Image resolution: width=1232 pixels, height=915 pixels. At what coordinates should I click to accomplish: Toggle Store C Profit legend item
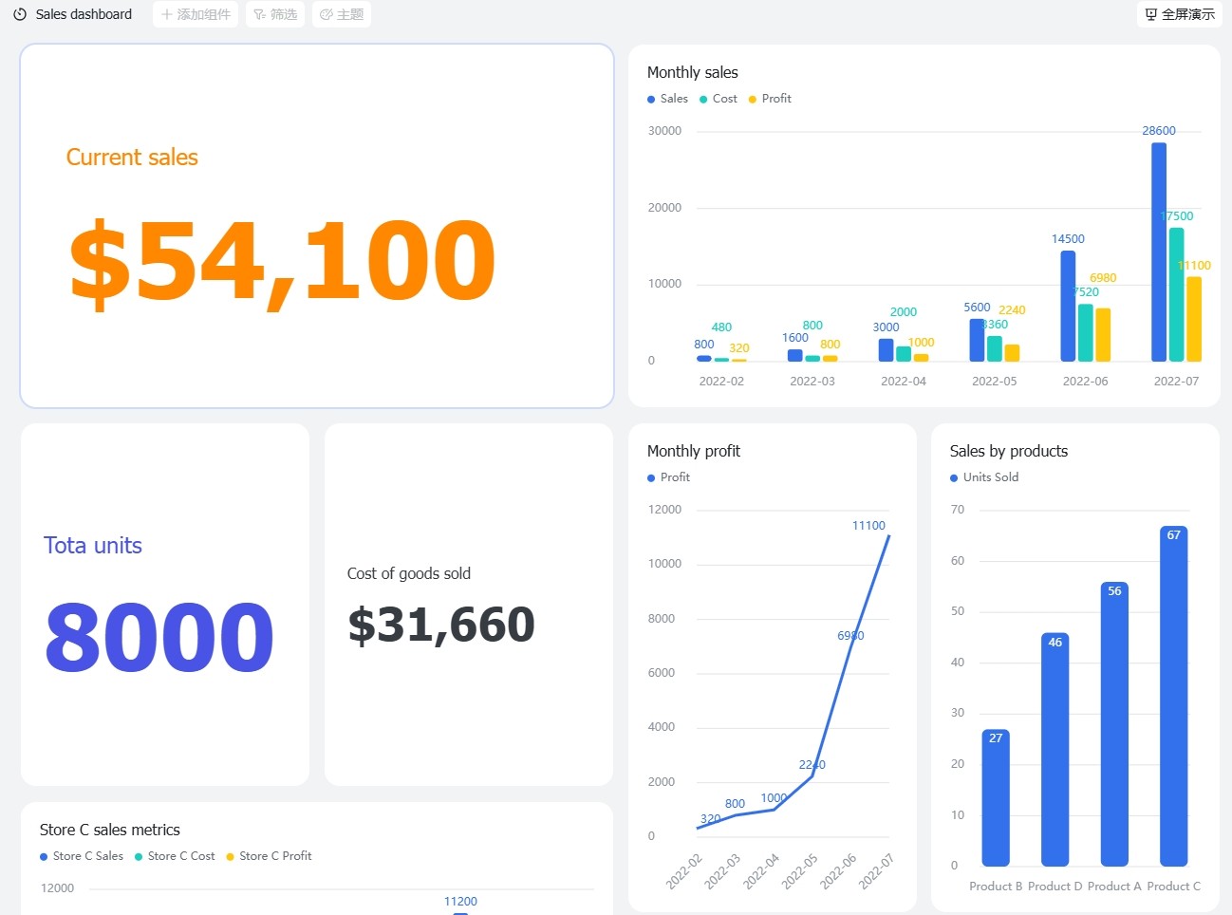[269, 856]
